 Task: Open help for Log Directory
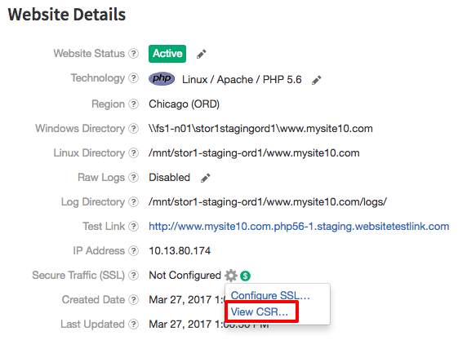pos(134,201)
